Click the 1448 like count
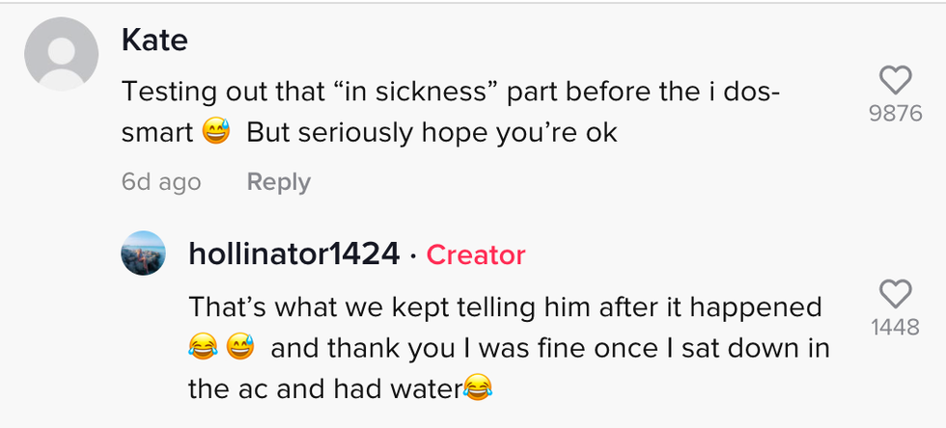The height and width of the screenshot is (428, 946). tap(895, 328)
